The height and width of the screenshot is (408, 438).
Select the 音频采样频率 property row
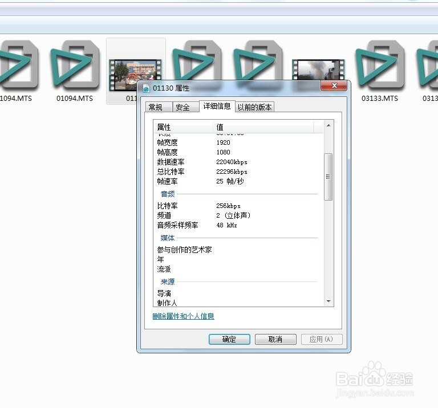coord(238,225)
